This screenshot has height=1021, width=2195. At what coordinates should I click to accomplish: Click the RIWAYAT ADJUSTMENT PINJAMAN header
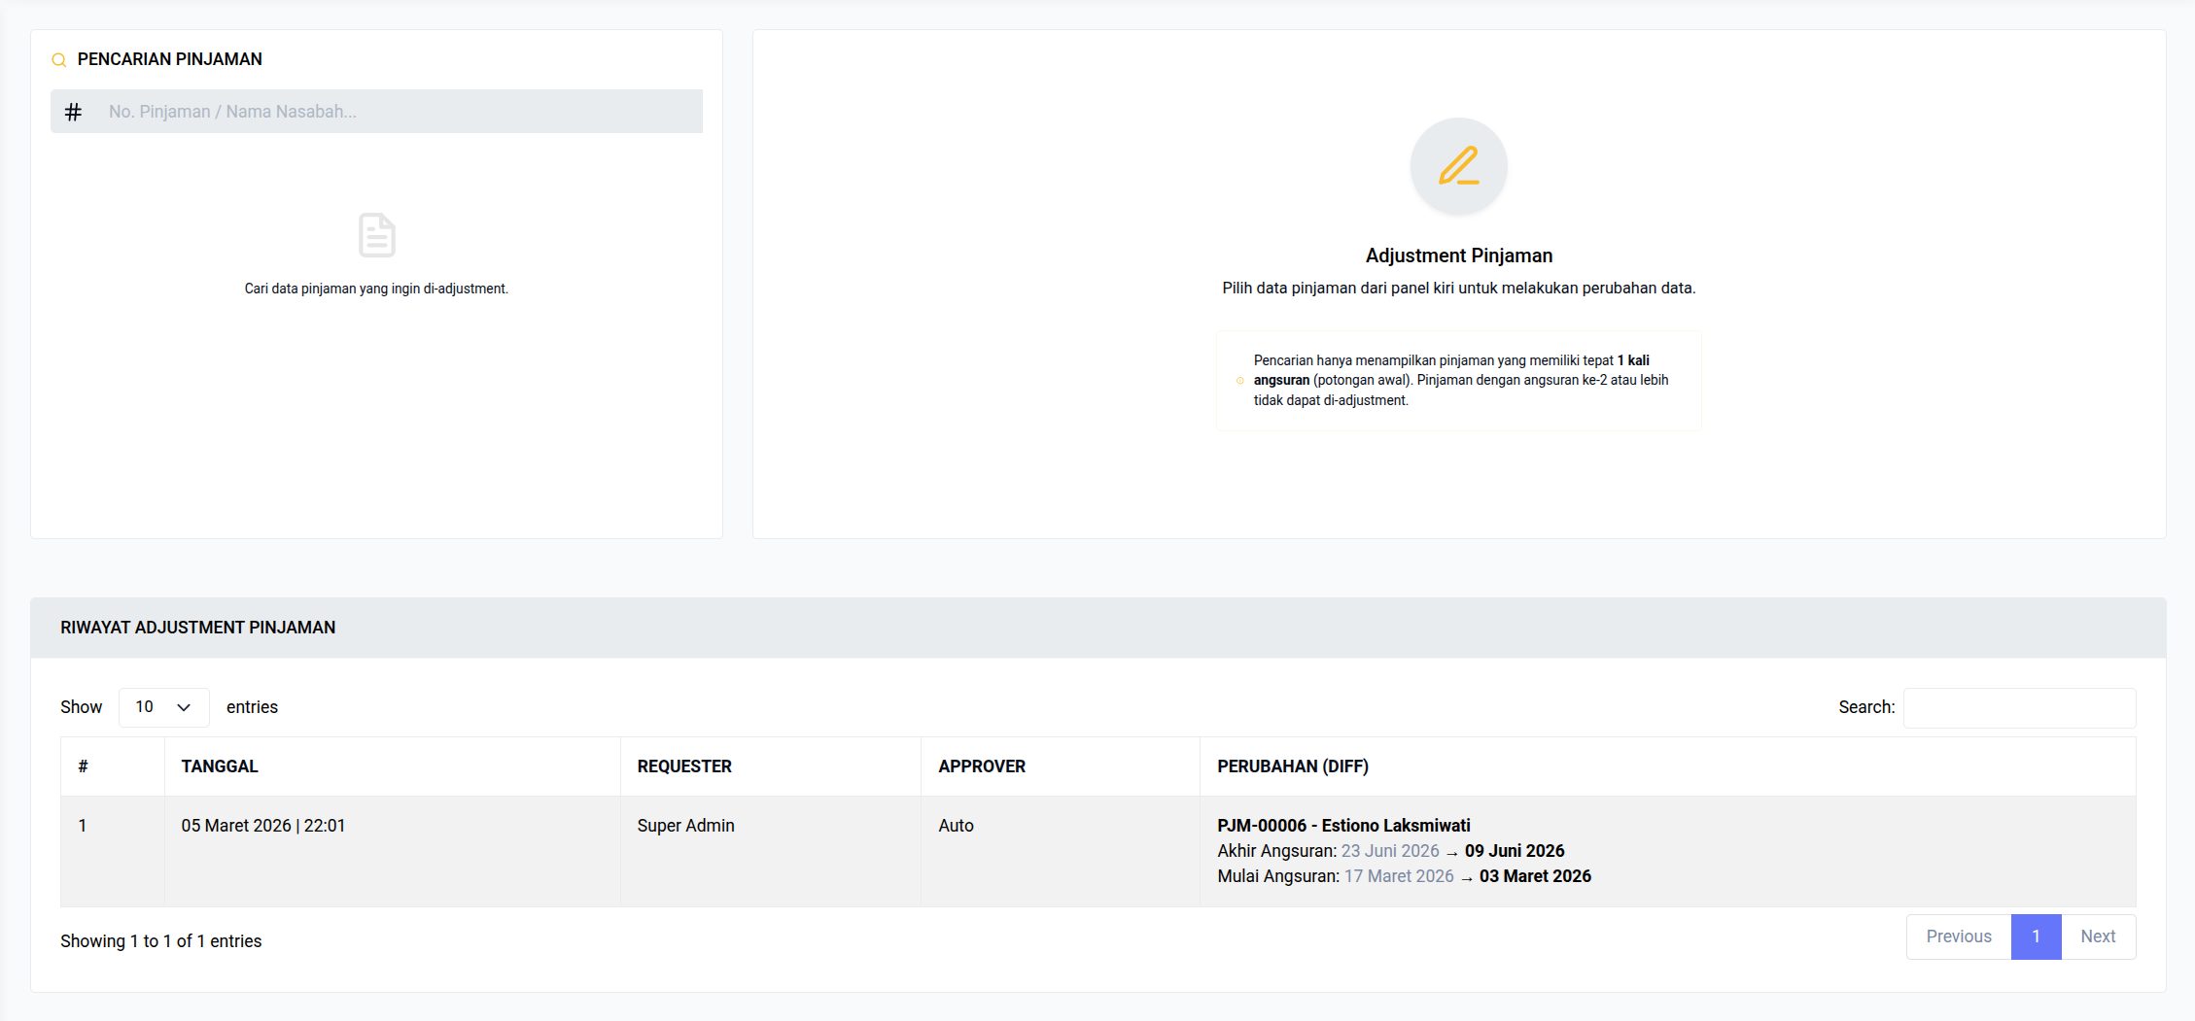[x=197, y=628]
